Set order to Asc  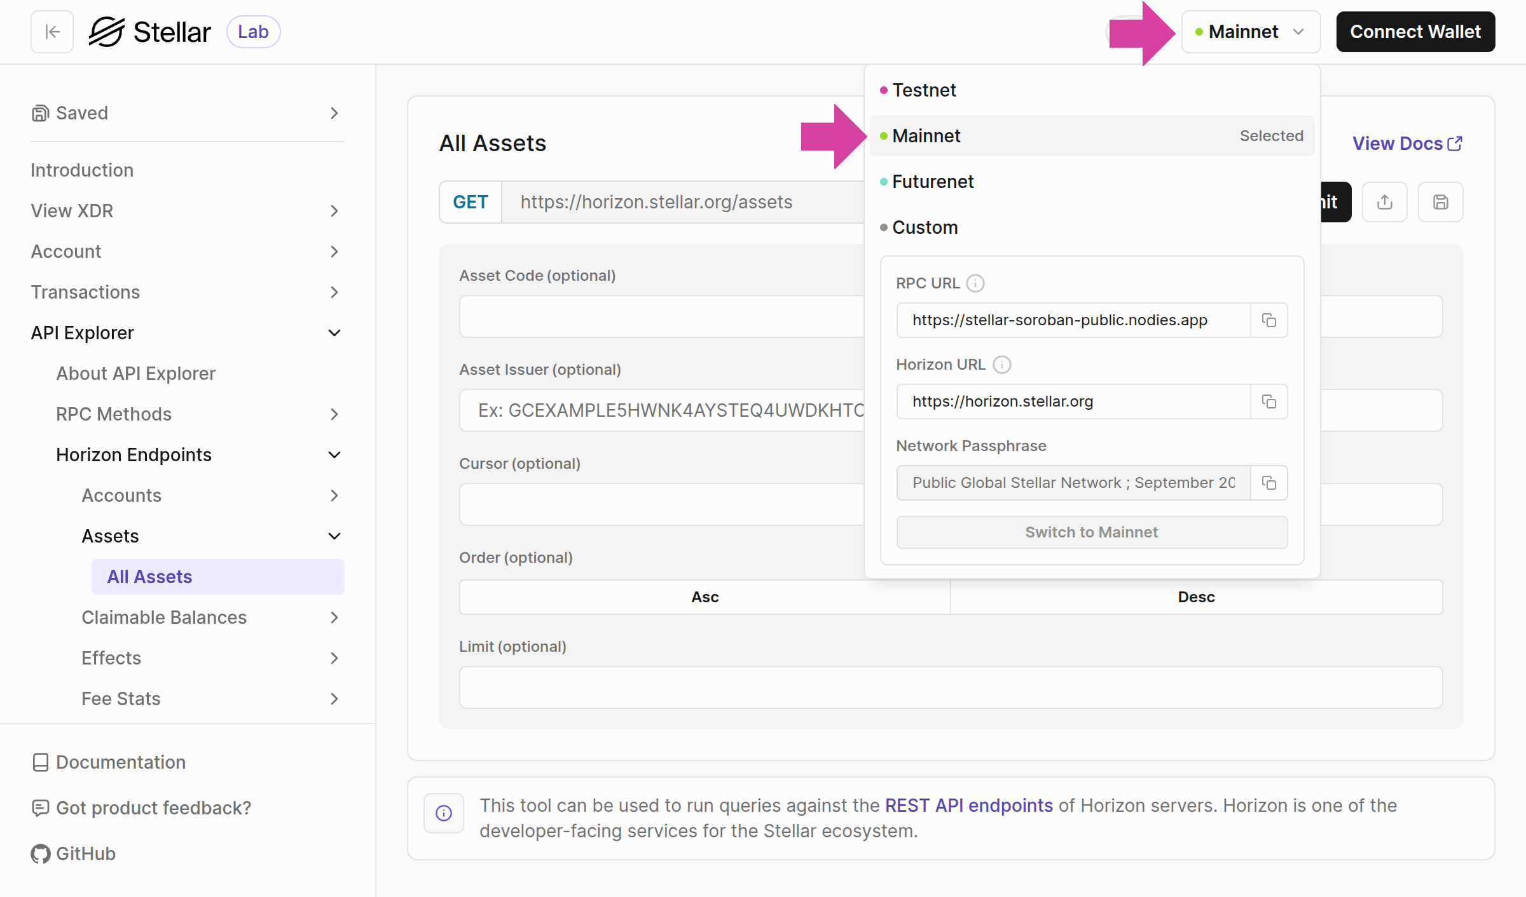[704, 597]
